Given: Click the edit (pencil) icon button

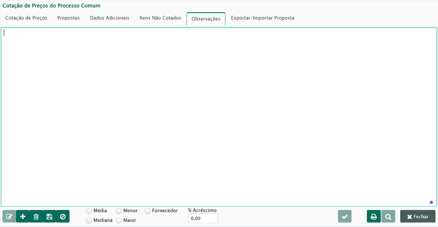Looking at the screenshot, I should 9,217.
